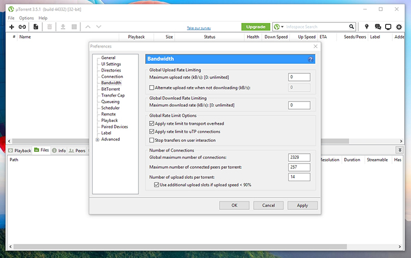
Task: Open the File menu
Action: pos(11,18)
